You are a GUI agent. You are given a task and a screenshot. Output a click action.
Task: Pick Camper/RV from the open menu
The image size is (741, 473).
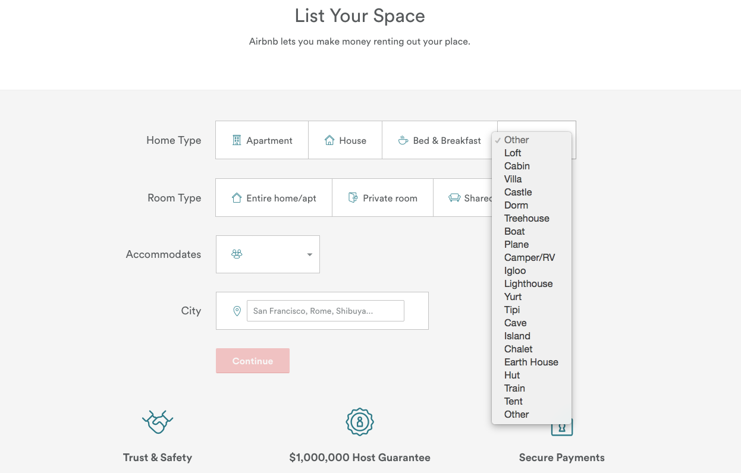click(x=529, y=257)
